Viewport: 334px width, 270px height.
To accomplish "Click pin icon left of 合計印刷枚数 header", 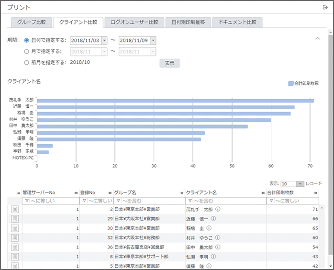I will (263, 193).
